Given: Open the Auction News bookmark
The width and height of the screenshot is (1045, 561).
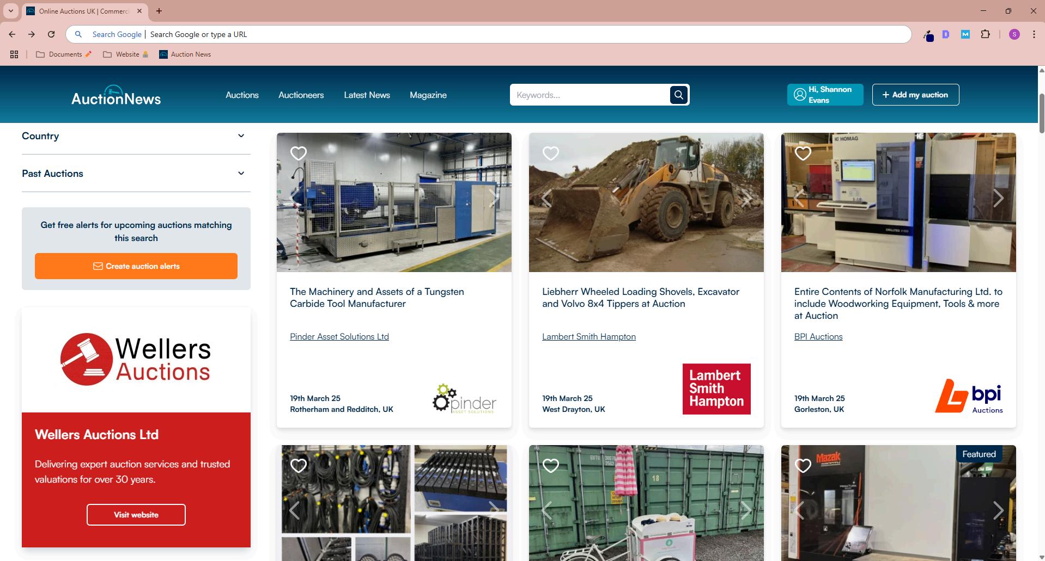Looking at the screenshot, I should (x=185, y=54).
